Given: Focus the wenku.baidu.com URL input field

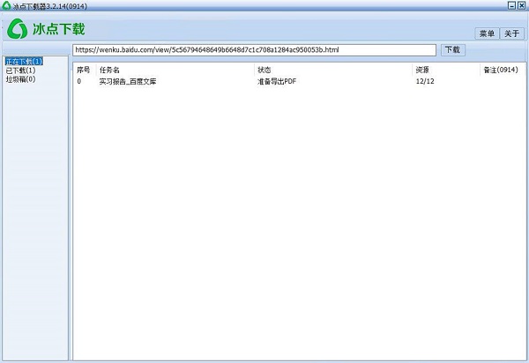Looking at the screenshot, I should tap(255, 50).
